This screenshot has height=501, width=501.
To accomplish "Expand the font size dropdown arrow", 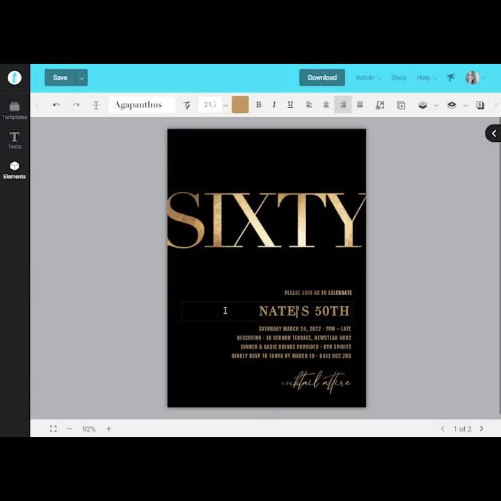I will (x=225, y=106).
